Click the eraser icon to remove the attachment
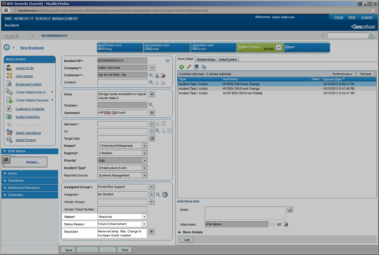This screenshot has height=255, width=379. pos(286,224)
